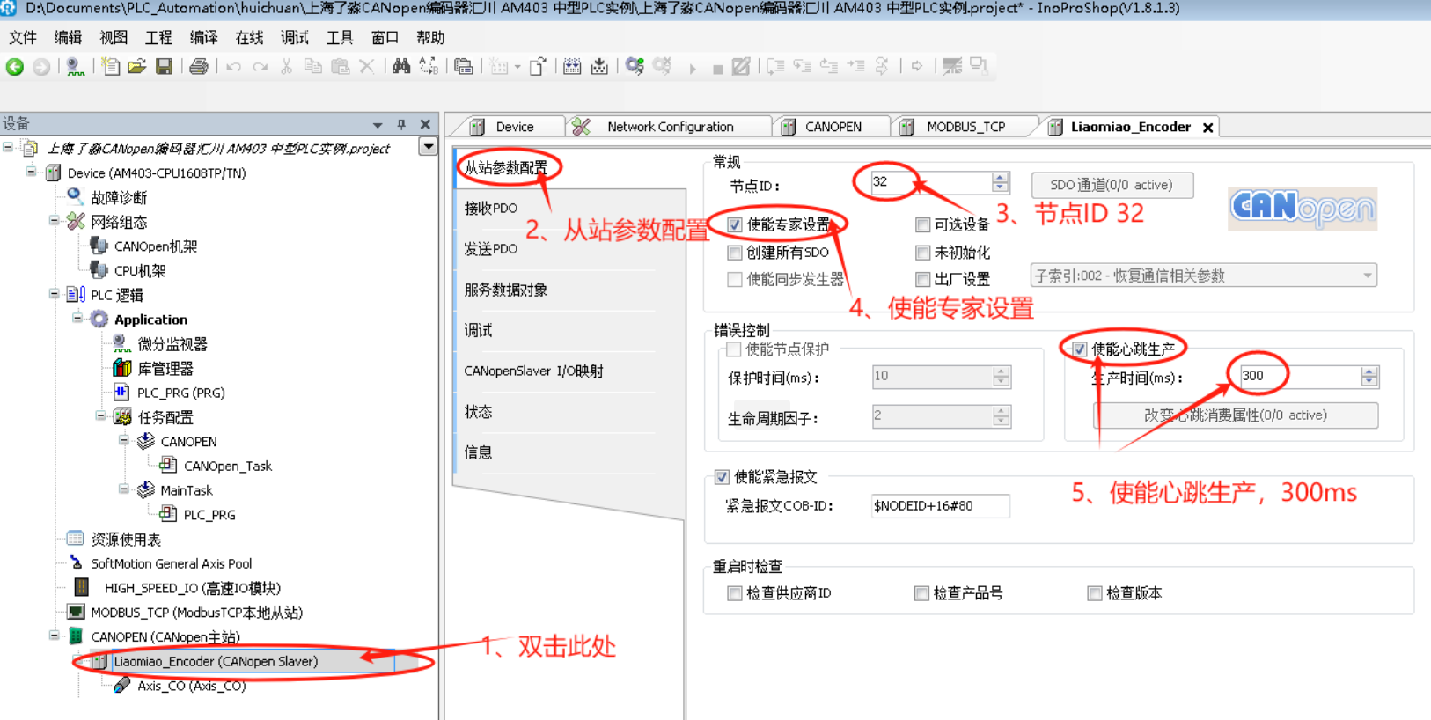
Task: Check the 检查产品号 checkbox
Action: click(x=921, y=593)
